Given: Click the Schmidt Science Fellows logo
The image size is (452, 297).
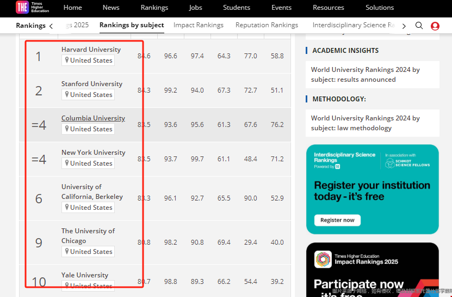Looking at the screenshot, I should [407, 163].
